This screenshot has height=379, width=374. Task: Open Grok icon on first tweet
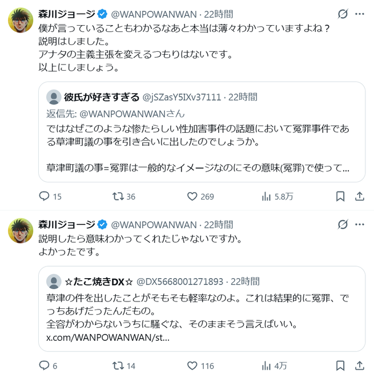(343, 14)
